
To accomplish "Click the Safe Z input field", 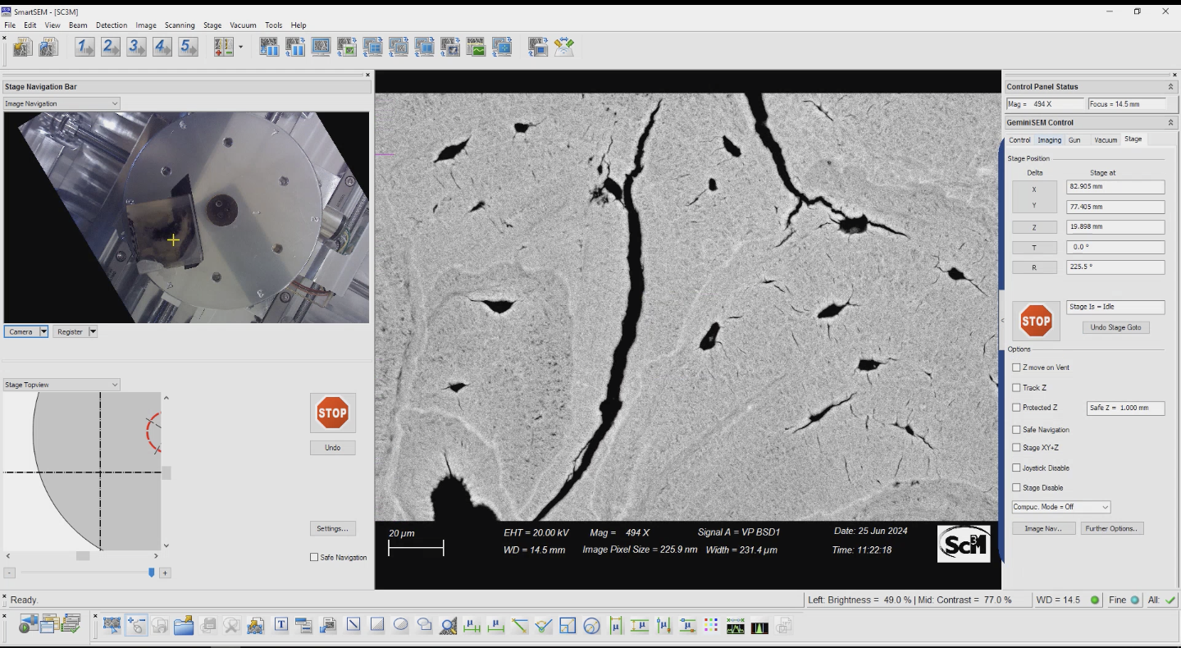I will [1125, 408].
